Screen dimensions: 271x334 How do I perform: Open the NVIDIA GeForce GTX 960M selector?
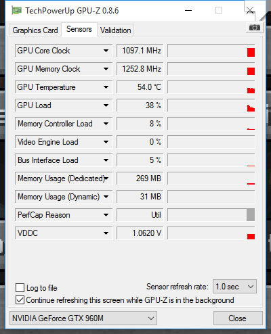83,318
